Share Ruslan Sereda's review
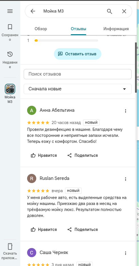 [82, 230]
